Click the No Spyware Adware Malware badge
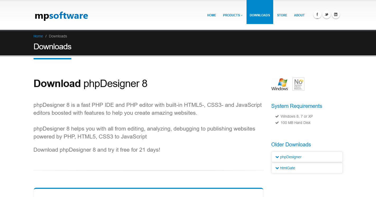Screen dimensions: 376x197 pyautogui.click(x=298, y=84)
